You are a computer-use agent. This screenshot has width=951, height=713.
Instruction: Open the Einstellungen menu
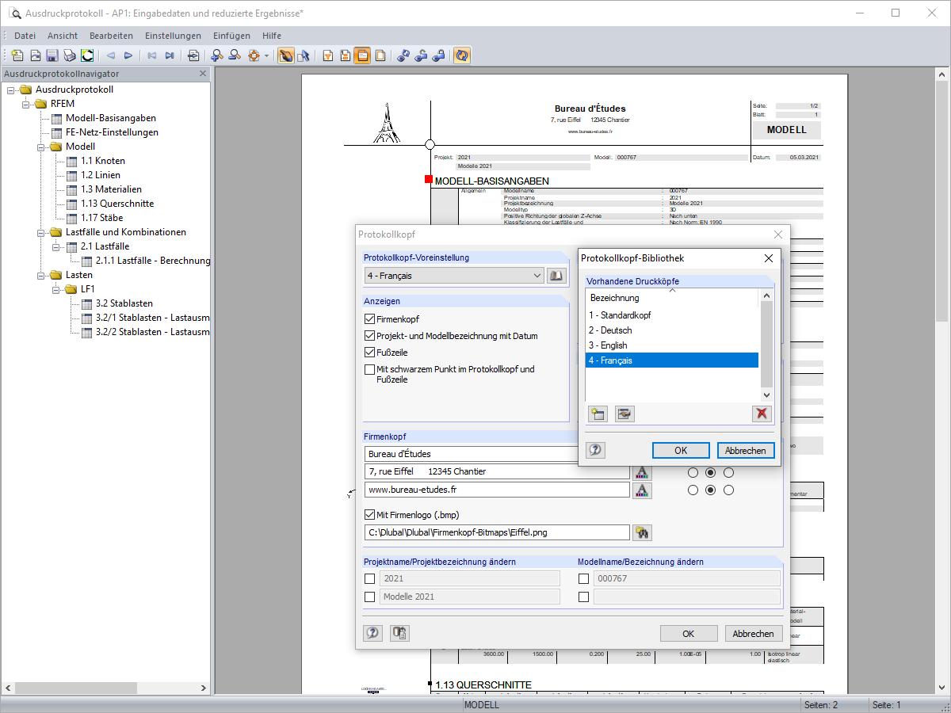pos(173,36)
